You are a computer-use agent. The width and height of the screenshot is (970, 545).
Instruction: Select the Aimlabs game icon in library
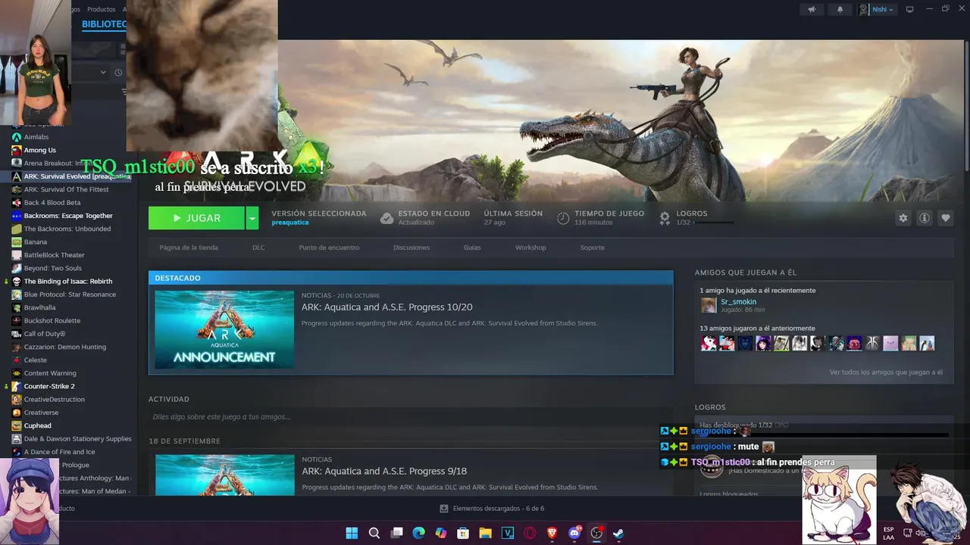pos(17,137)
